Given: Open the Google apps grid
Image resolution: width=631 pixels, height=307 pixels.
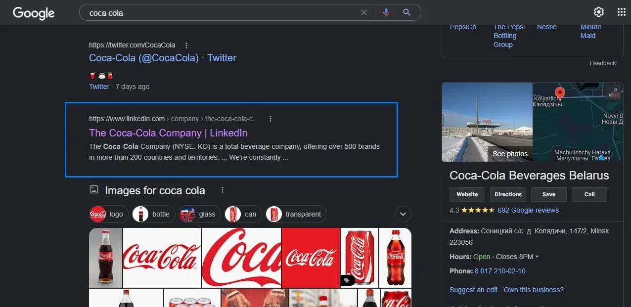Looking at the screenshot, I should (x=622, y=12).
